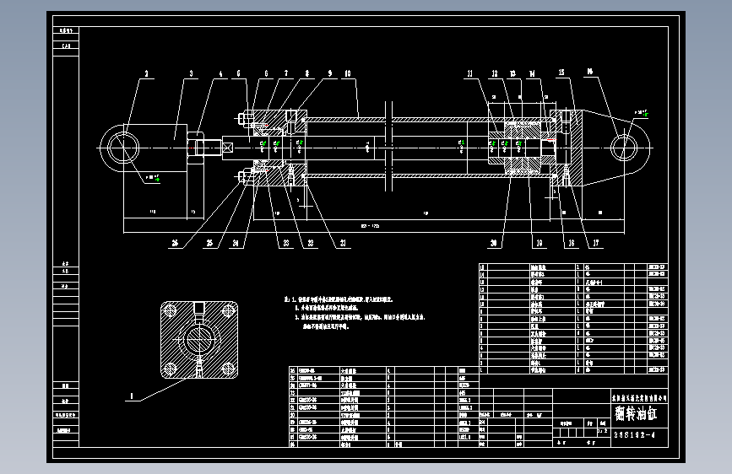732x474 pixels.
Task: Select the drawing title 翻转油缸
Action: pos(636,413)
